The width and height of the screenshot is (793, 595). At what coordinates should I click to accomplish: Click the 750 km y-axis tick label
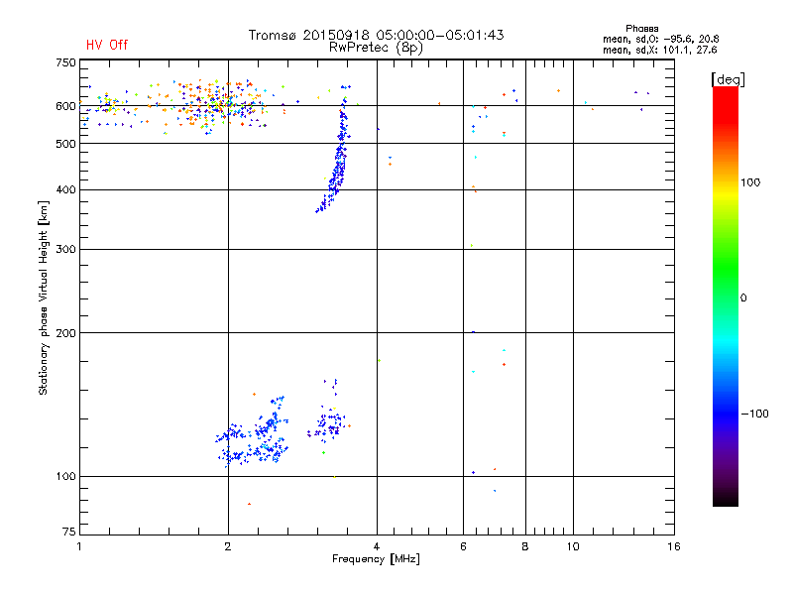tap(65, 62)
